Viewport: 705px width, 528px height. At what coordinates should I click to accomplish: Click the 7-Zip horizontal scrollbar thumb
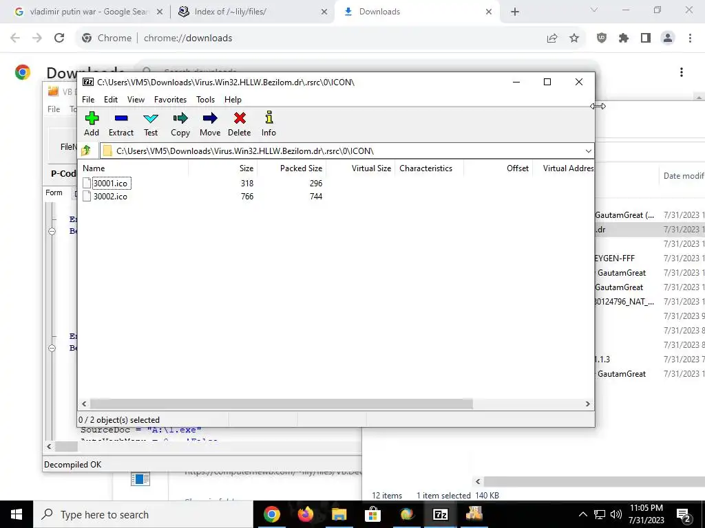[x=282, y=404]
